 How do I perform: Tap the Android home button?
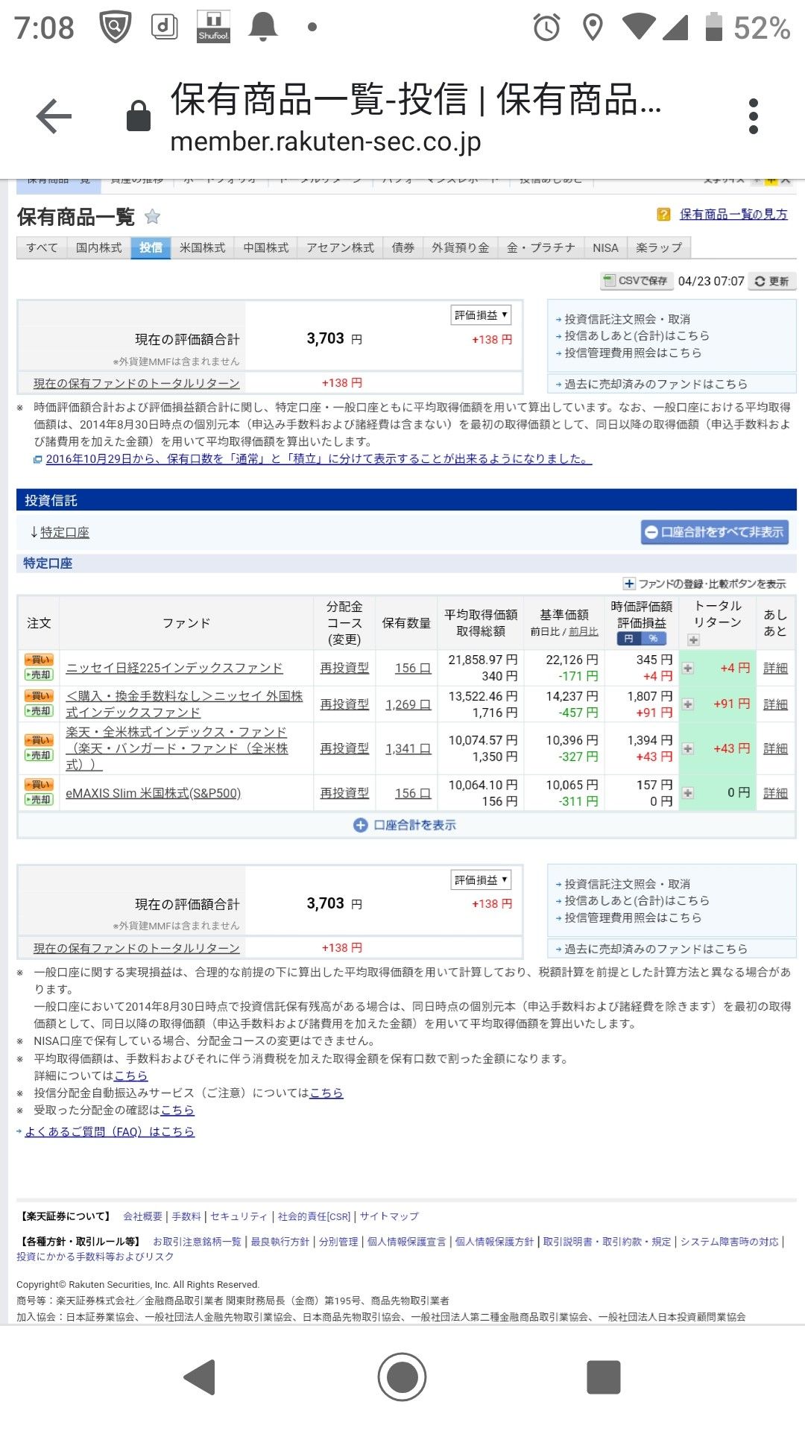click(x=402, y=1377)
